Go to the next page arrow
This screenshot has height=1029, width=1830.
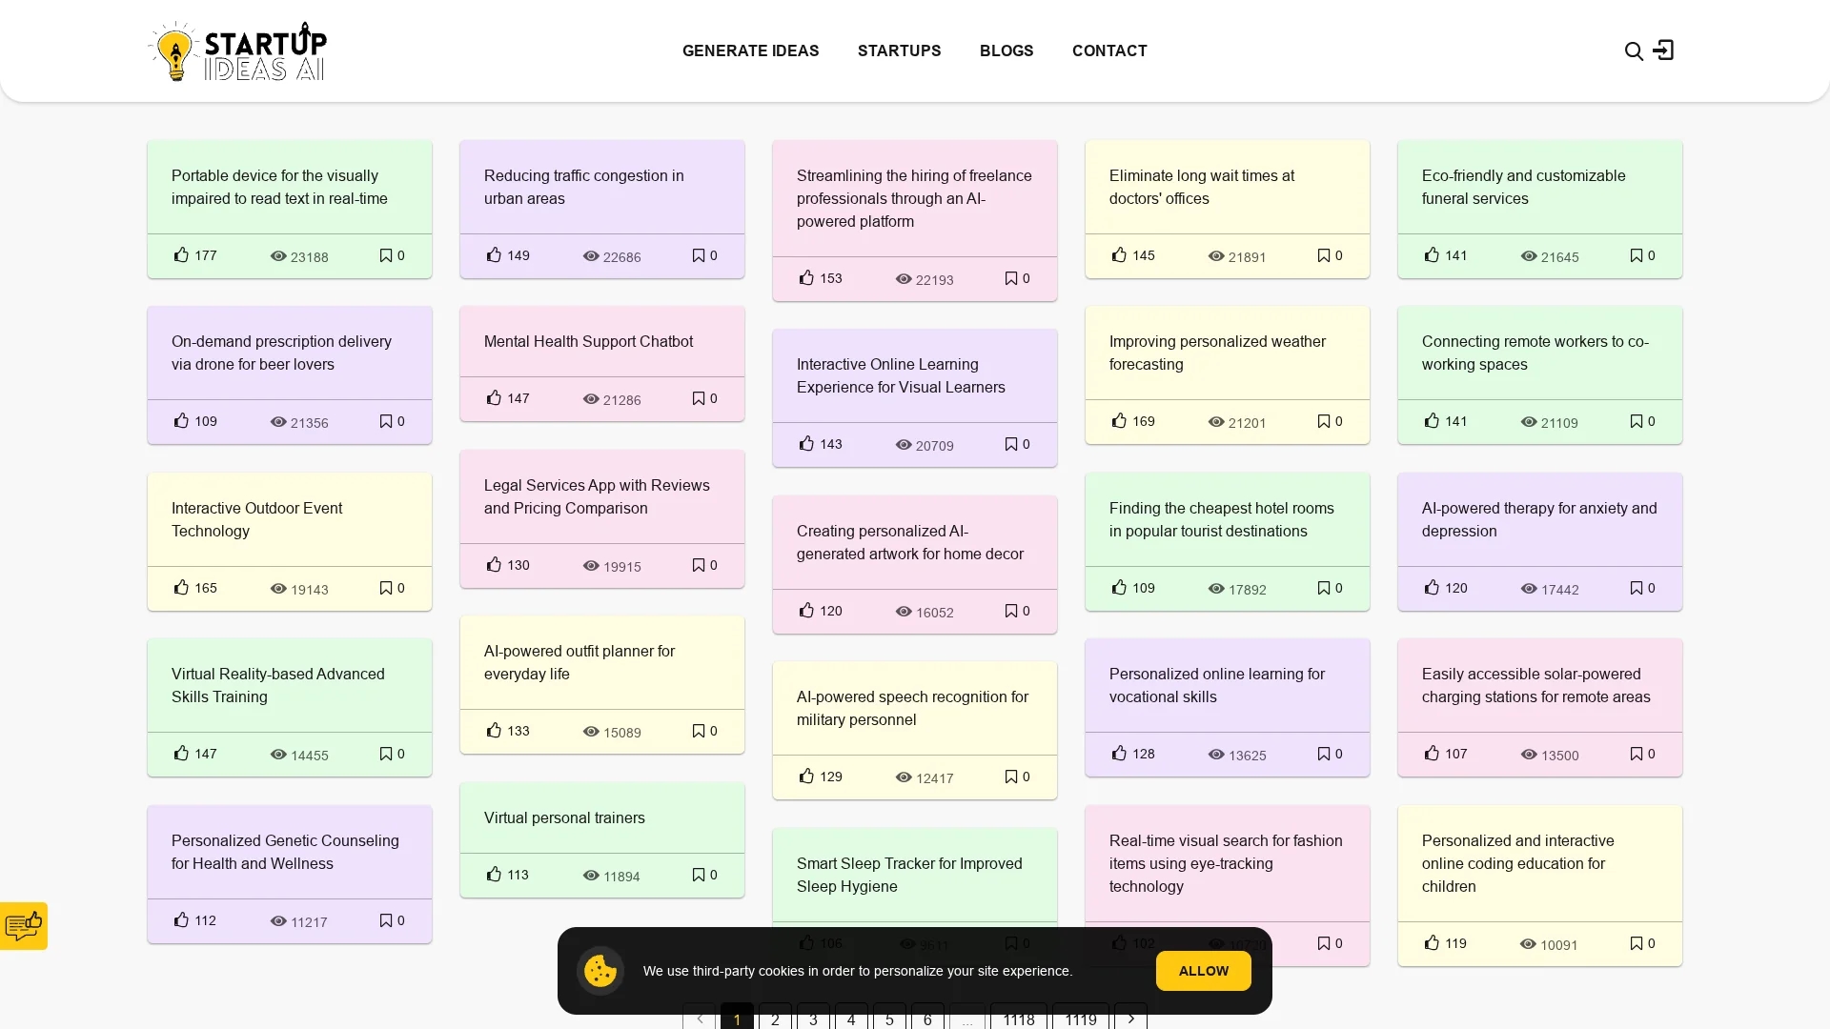[1130, 1018]
